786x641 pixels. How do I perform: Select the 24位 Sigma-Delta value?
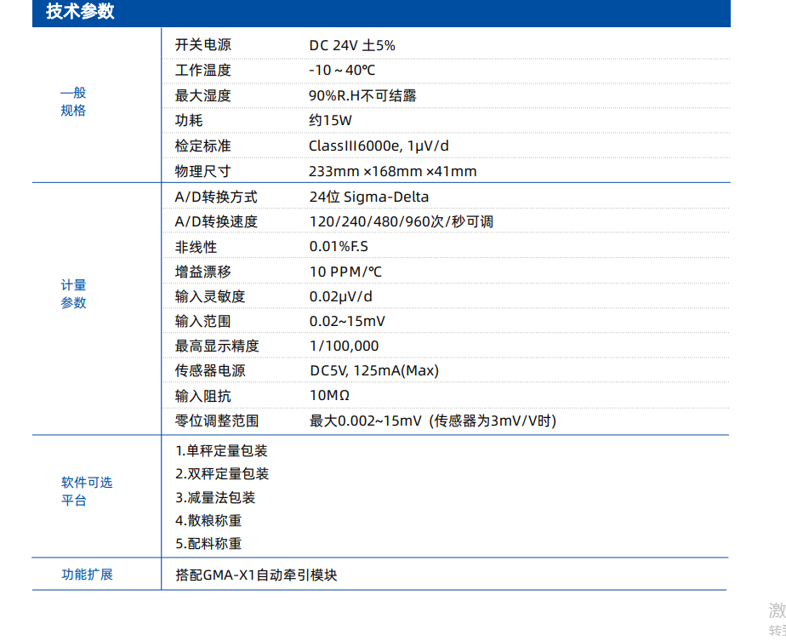367,197
